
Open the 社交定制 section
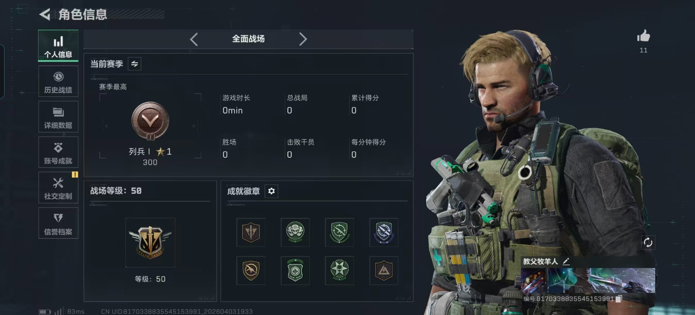58,188
